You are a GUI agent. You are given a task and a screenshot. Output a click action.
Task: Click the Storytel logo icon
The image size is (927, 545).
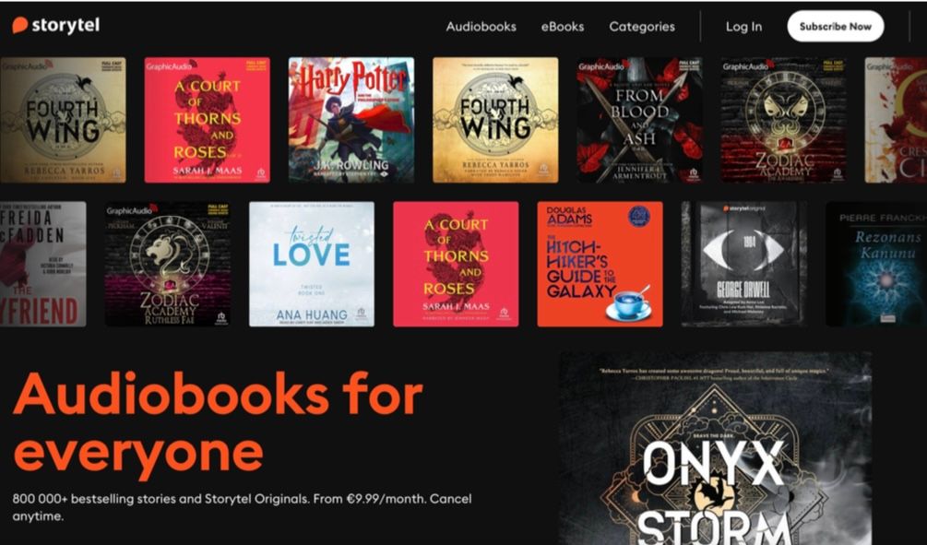pos(20,25)
